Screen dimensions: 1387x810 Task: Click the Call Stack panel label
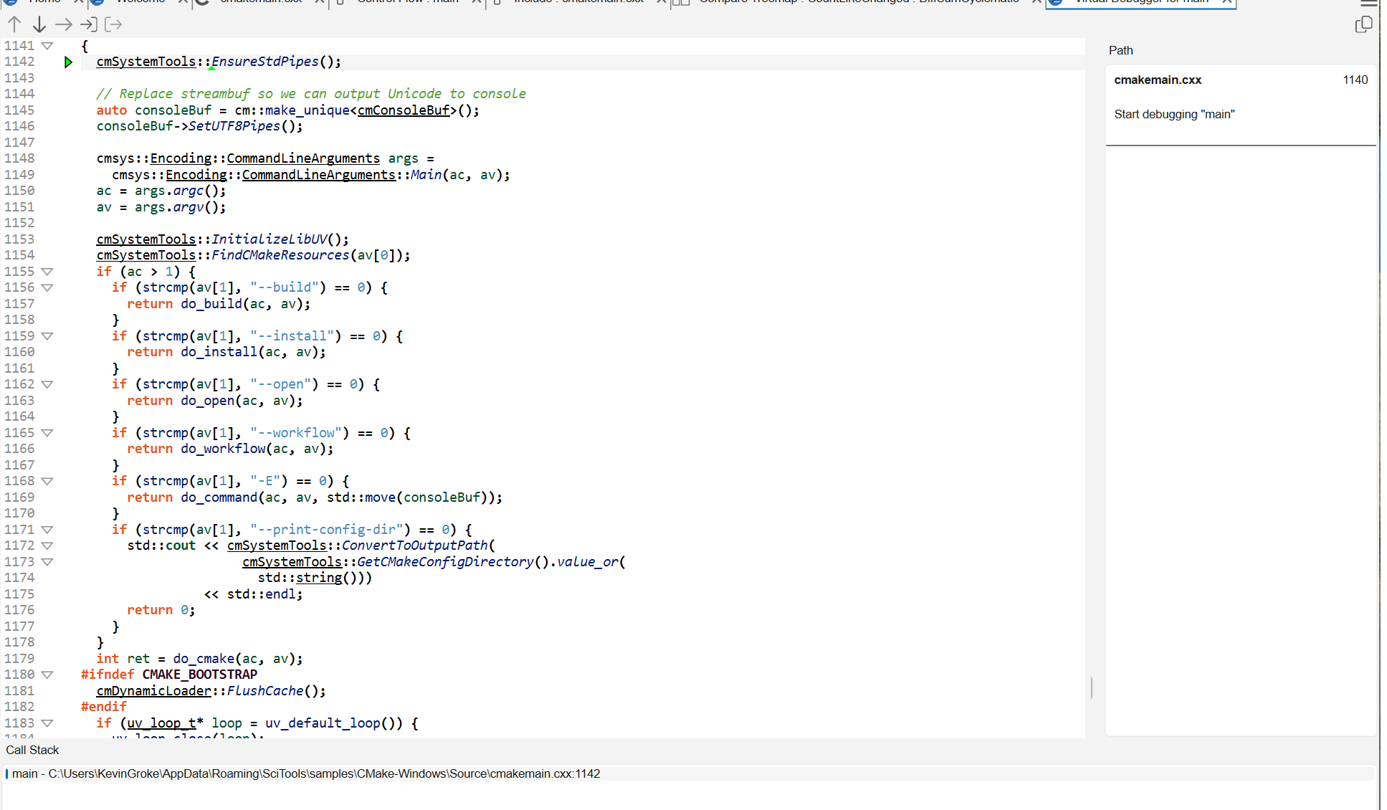pos(32,751)
